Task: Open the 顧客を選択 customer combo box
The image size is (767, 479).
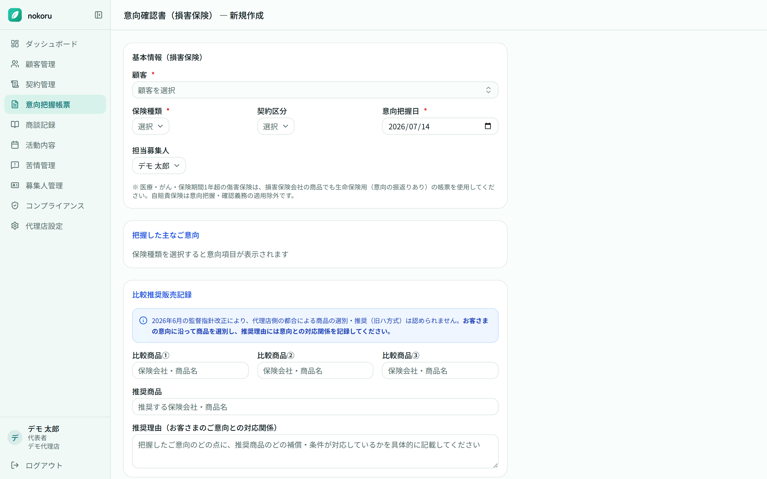Action: coord(315,90)
